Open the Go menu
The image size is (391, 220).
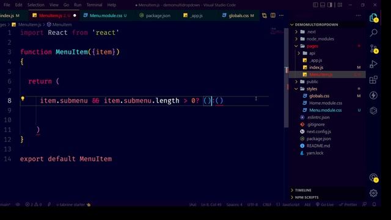pos(66,5)
